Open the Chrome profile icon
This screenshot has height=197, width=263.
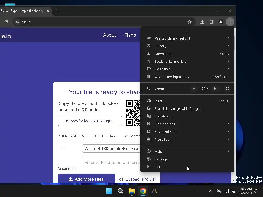pyautogui.click(x=221, y=22)
